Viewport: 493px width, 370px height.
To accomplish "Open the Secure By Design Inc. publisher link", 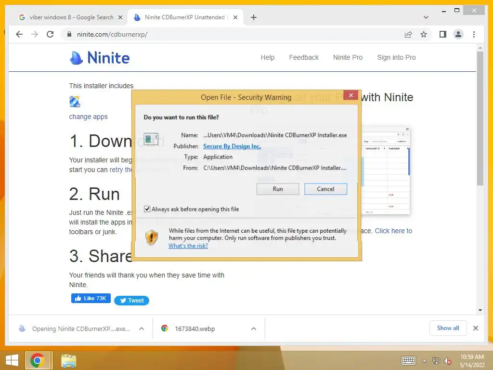I will pyautogui.click(x=232, y=146).
